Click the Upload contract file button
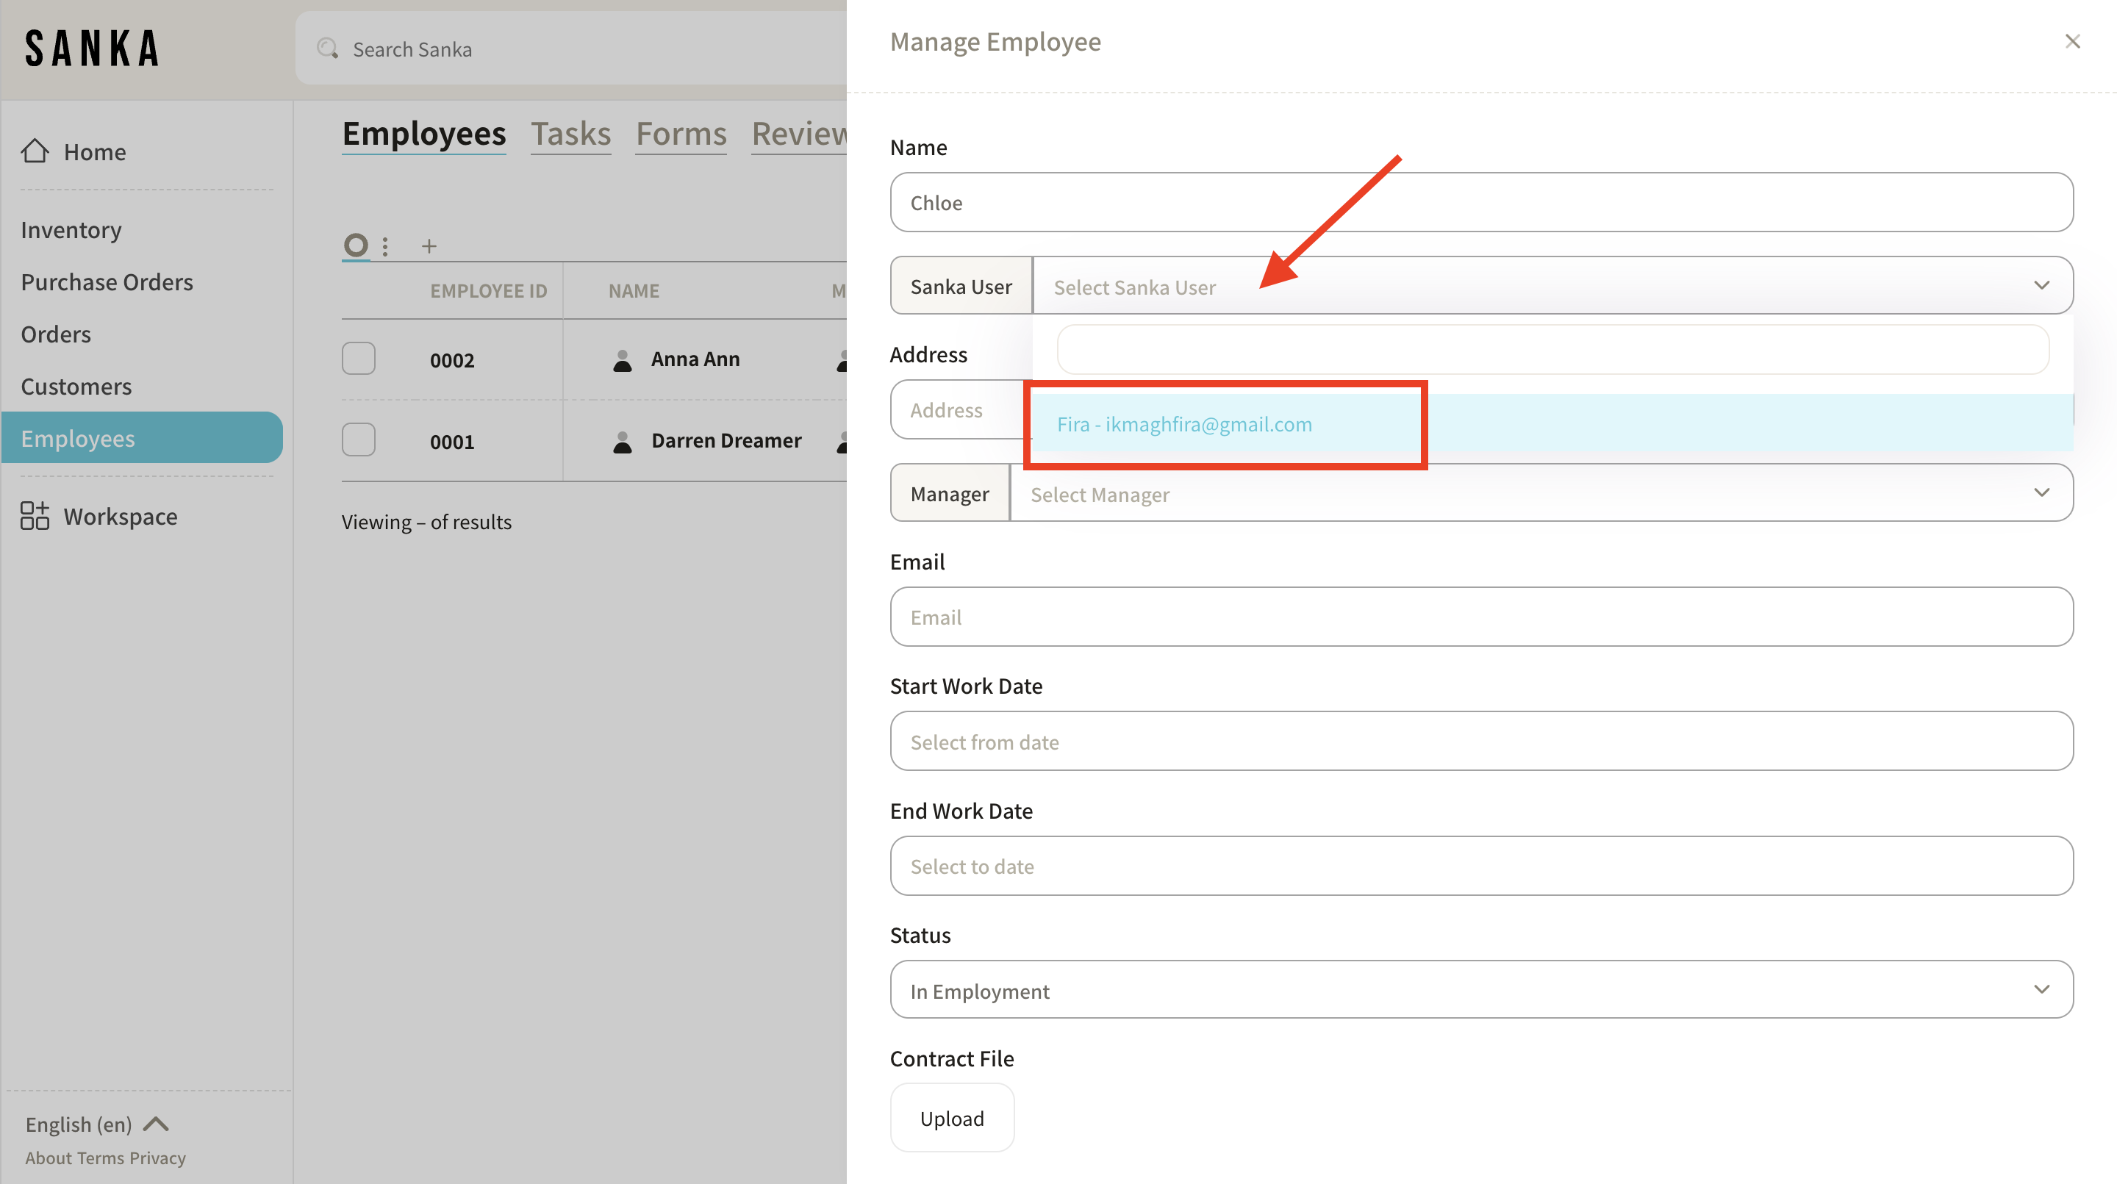The height and width of the screenshot is (1184, 2117). 952,1119
